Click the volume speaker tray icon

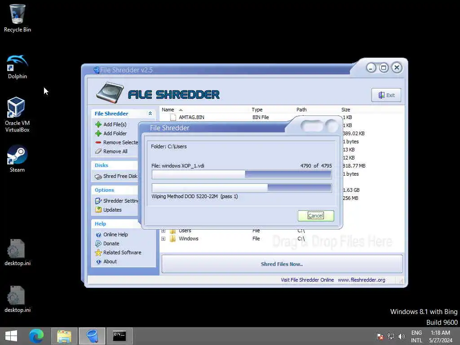[401, 336]
